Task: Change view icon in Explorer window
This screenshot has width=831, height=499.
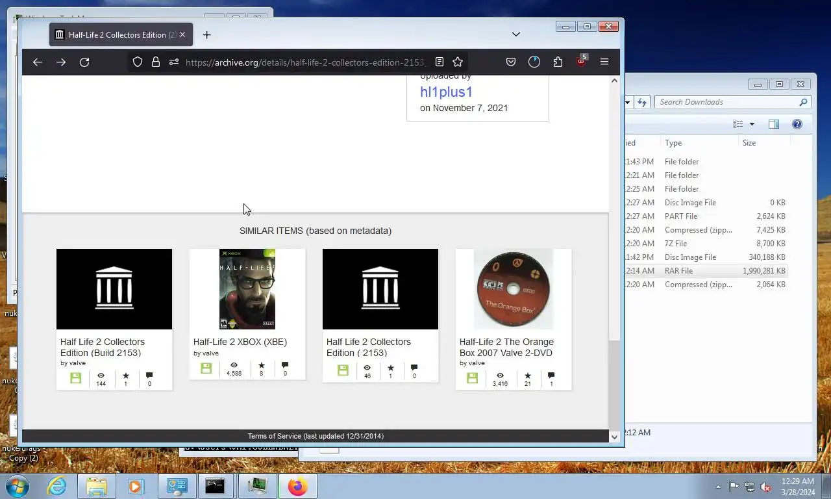Action: click(x=738, y=124)
